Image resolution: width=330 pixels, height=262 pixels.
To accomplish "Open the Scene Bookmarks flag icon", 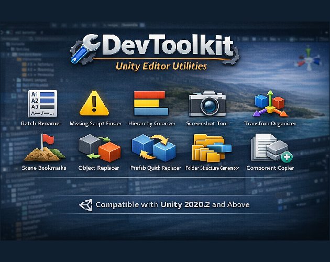I will [x=45, y=148].
